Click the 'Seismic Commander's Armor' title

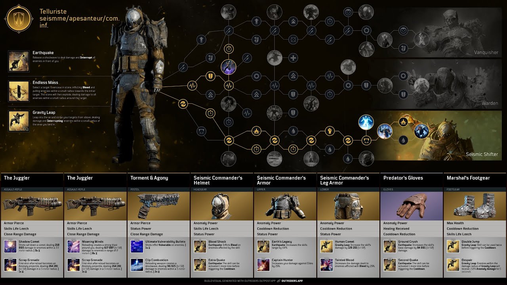coord(281,180)
